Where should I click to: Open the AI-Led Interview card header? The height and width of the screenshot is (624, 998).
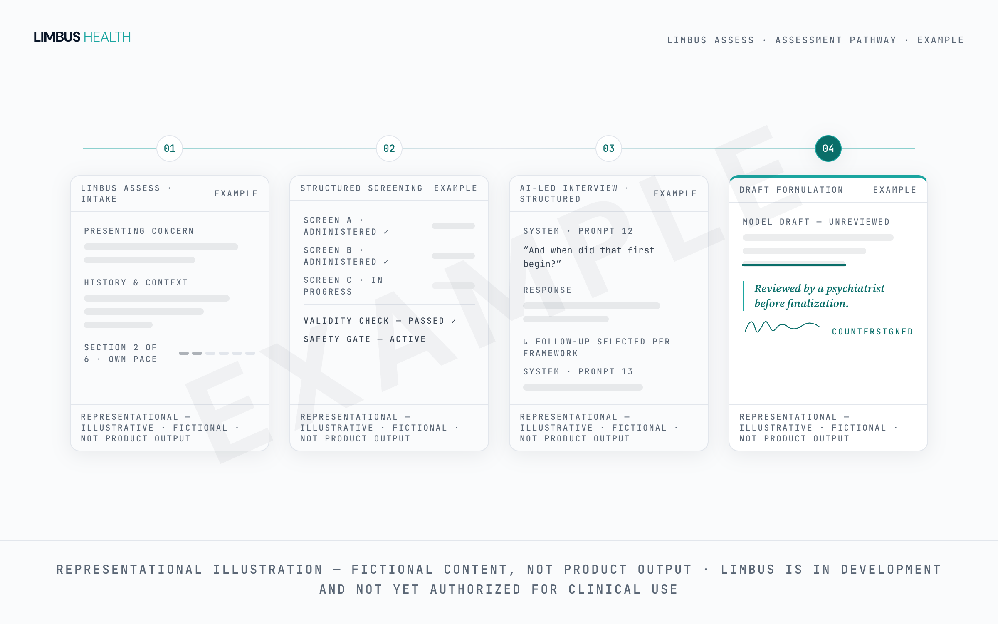point(609,193)
